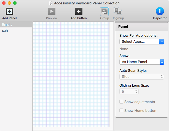Enable the Show adjustments checkbox
The image size is (169, 131).
coord(121,102)
